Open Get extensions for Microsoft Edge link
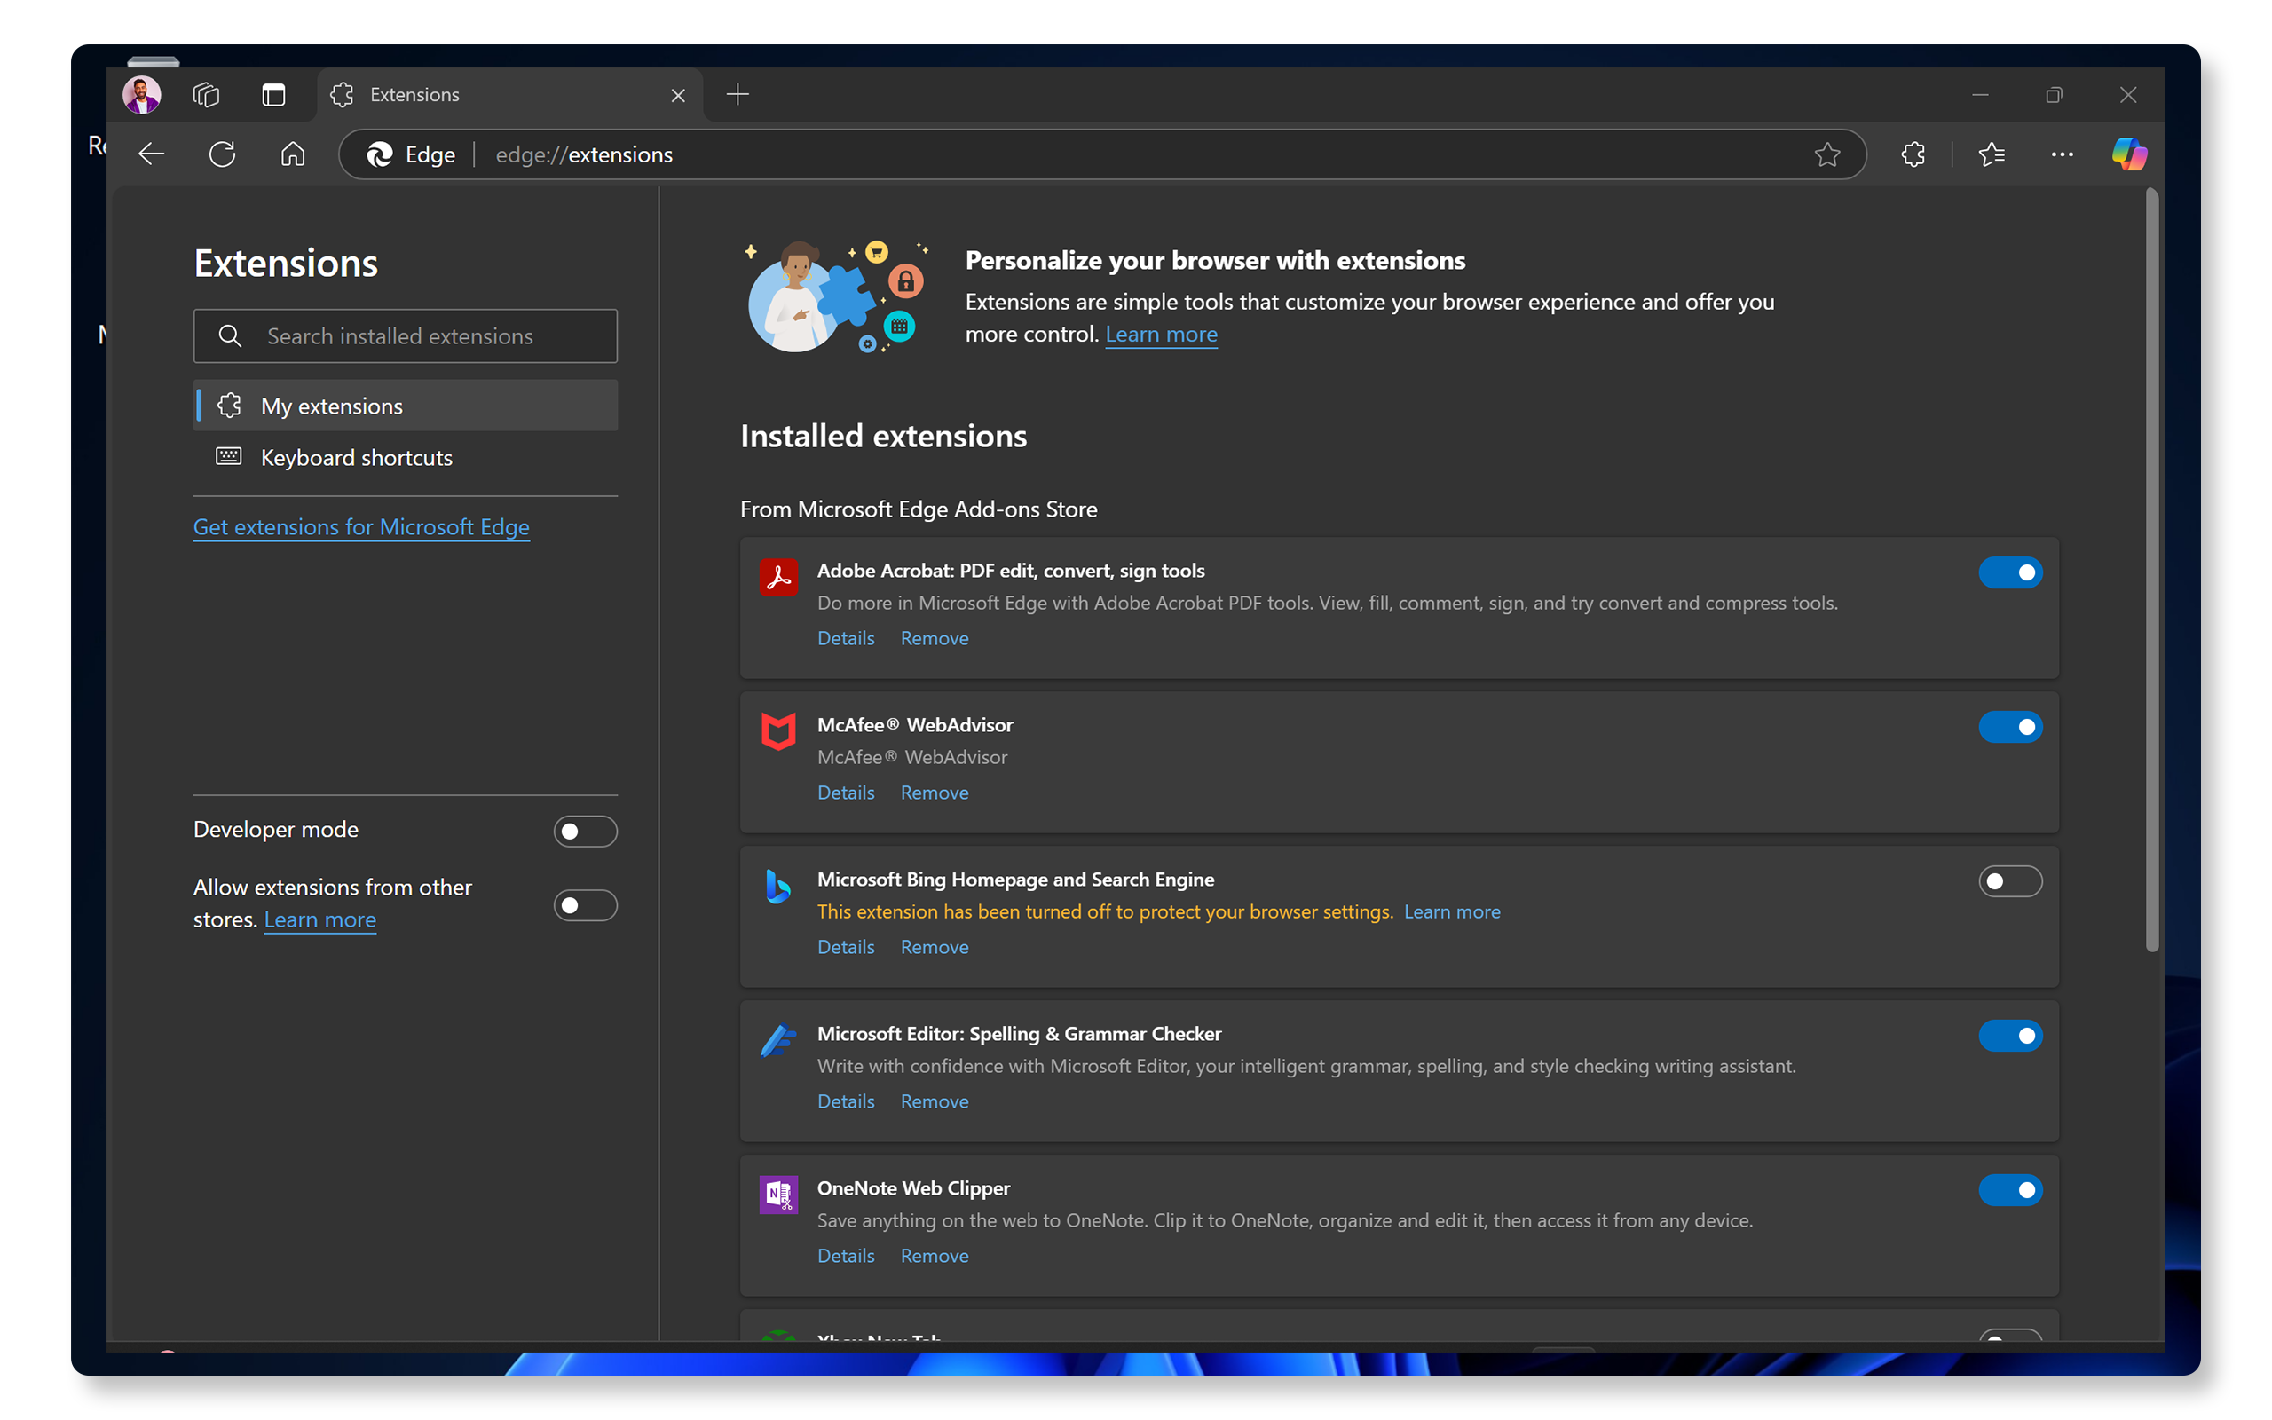The width and height of the screenshot is (2272, 1420). coord(361,527)
